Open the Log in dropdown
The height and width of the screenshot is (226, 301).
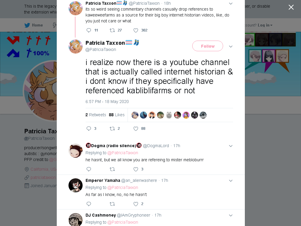point(265,25)
